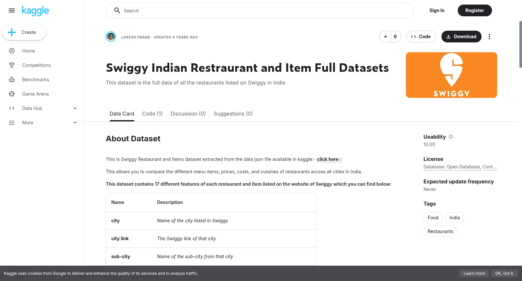Image resolution: width=522 pixels, height=281 pixels.
Task: Open the 'click here' link
Action: point(329,159)
